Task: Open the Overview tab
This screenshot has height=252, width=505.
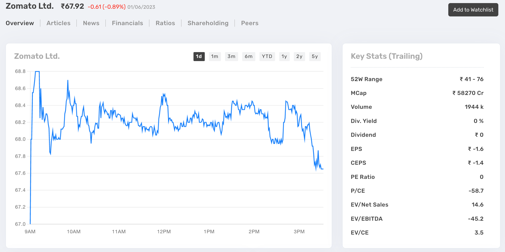Action: [20, 23]
